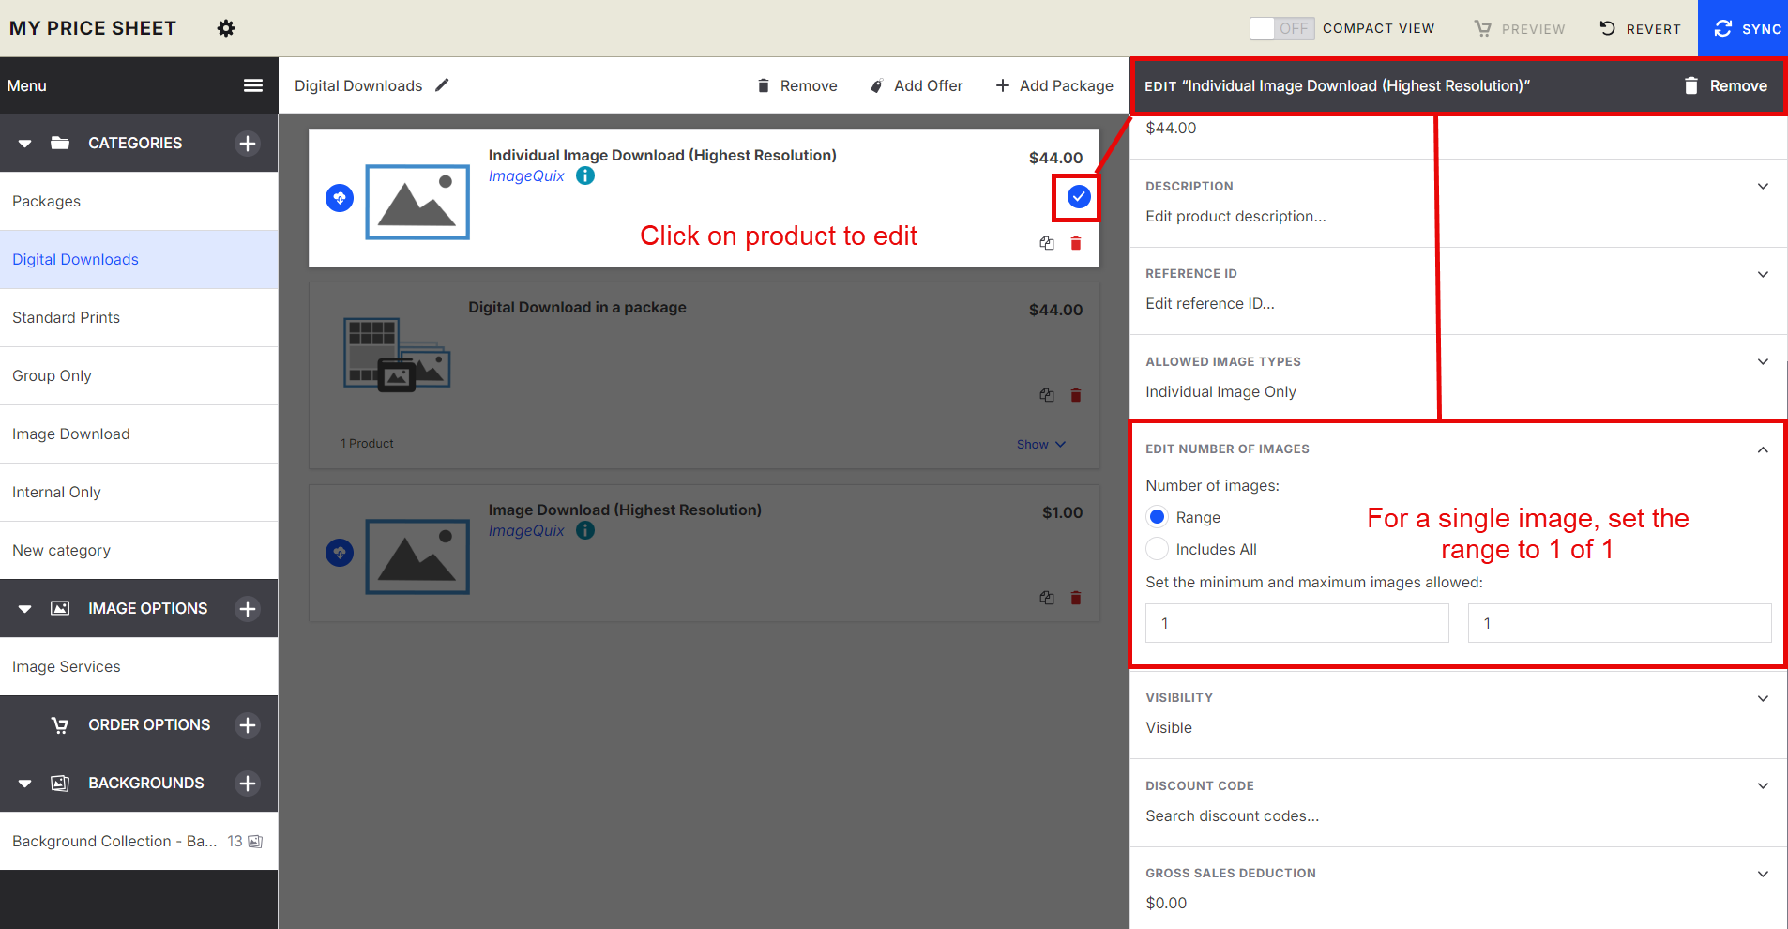This screenshot has height=929, width=1788.
Task: Toggle the Compact View switch
Action: [x=1281, y=28]
